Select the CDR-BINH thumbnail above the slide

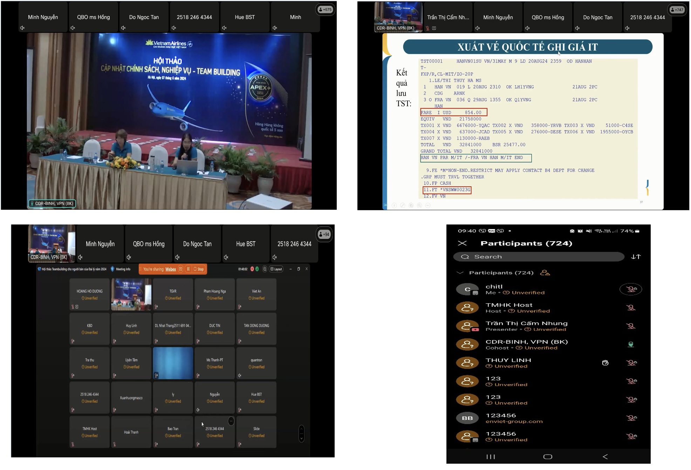click(x=398, y=17)
